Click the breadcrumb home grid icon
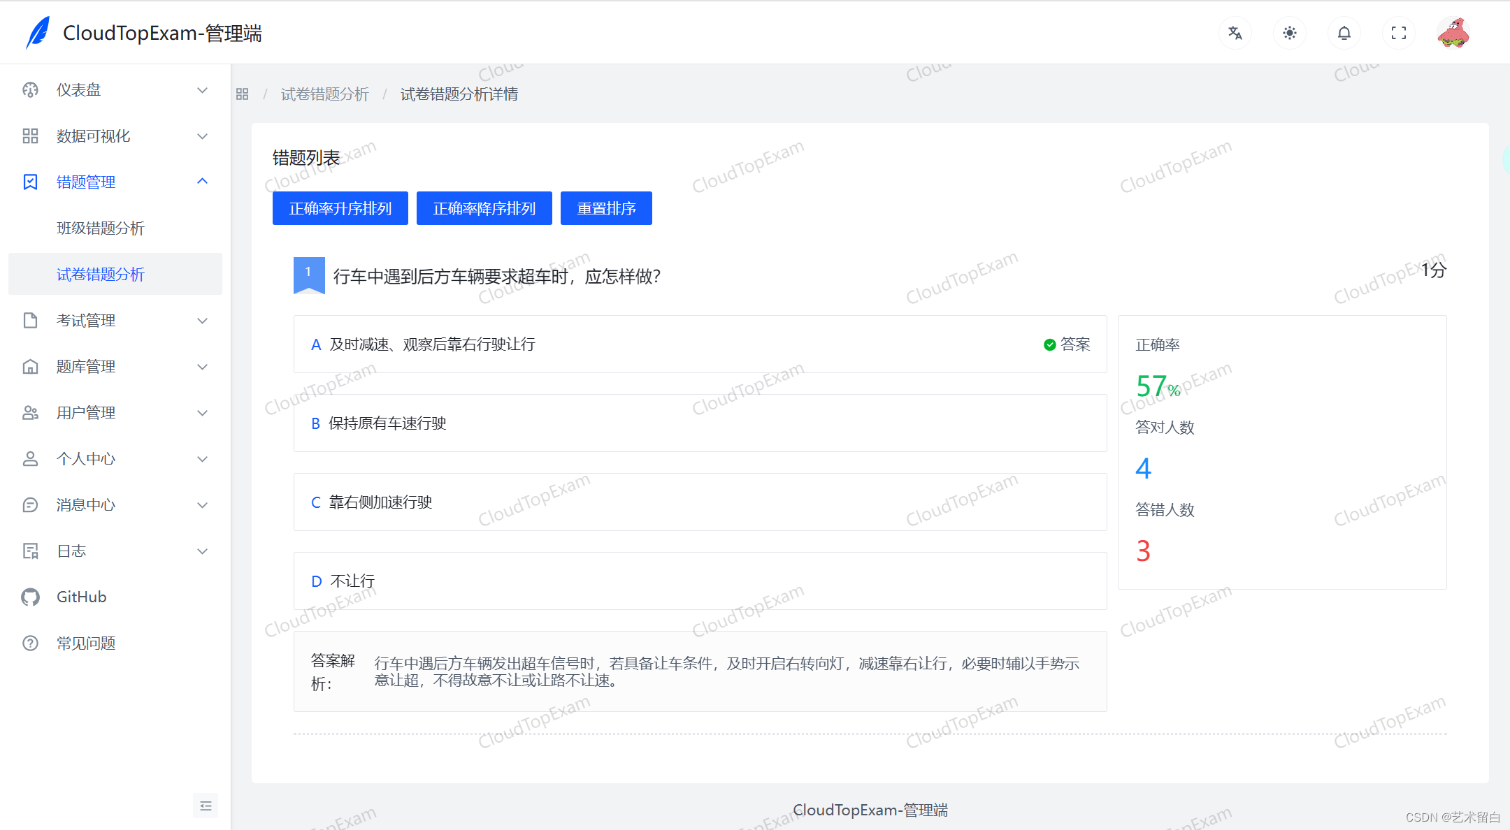Viewport: 1510px width, 830px height. (x=242, y=94)
